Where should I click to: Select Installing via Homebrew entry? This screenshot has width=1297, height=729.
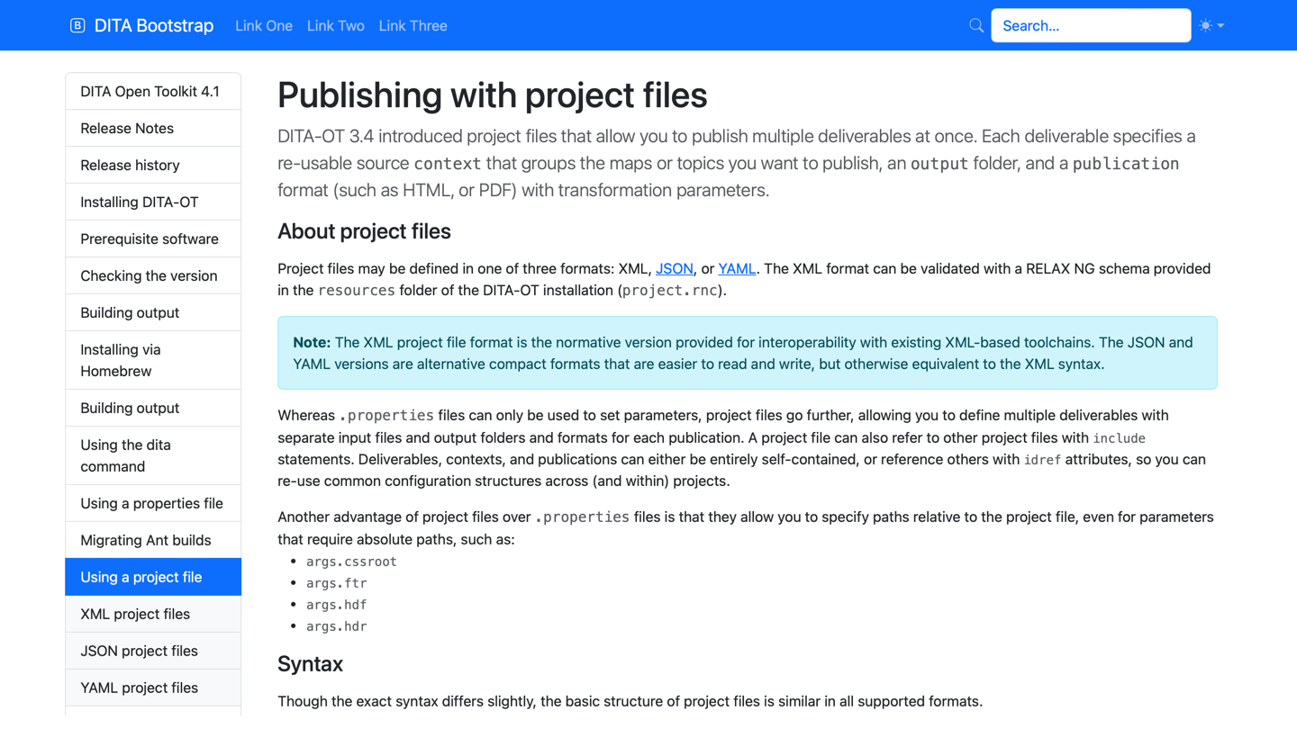[120, 360]
